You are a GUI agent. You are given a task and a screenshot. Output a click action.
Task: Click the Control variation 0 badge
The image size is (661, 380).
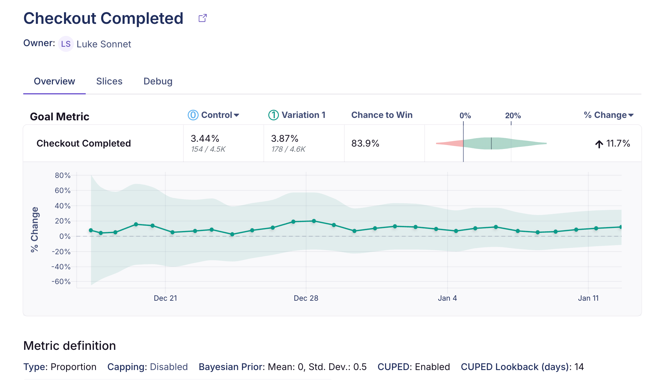[x=193, y=115]
